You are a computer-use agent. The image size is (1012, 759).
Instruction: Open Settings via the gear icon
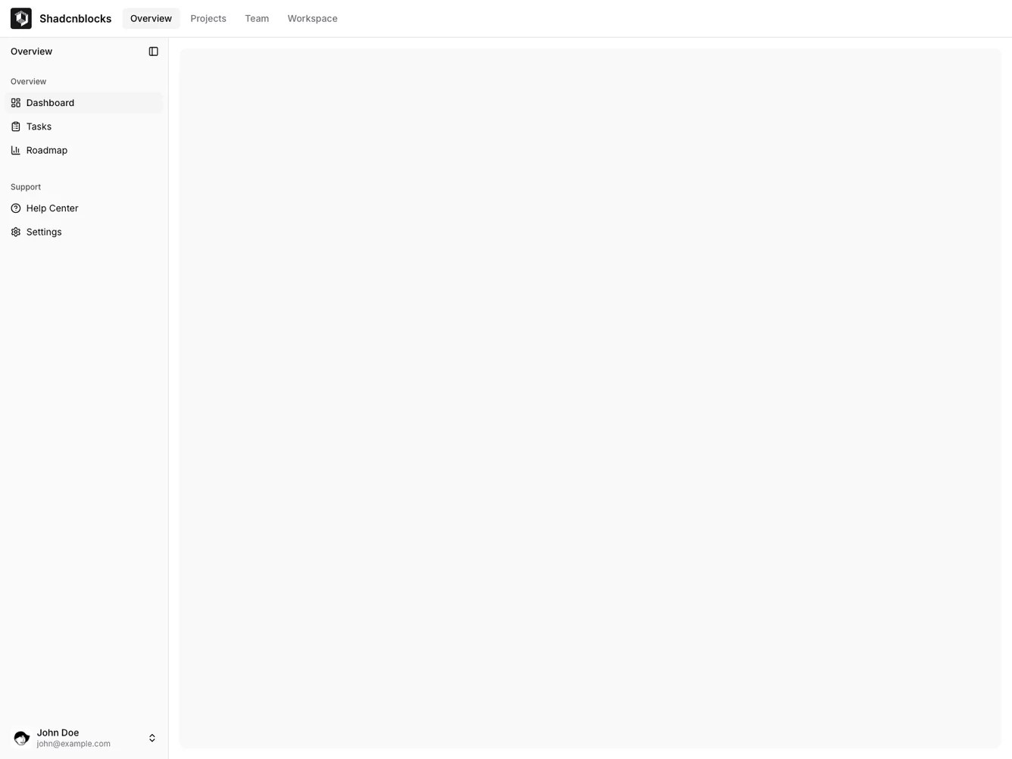16,232
